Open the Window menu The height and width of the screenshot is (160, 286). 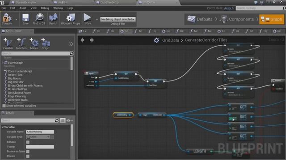coord(58,8)
